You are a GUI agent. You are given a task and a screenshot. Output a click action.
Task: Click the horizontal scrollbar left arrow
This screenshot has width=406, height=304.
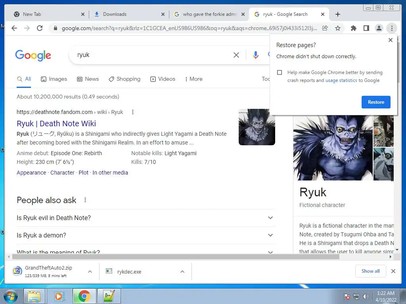click(9, 256)
